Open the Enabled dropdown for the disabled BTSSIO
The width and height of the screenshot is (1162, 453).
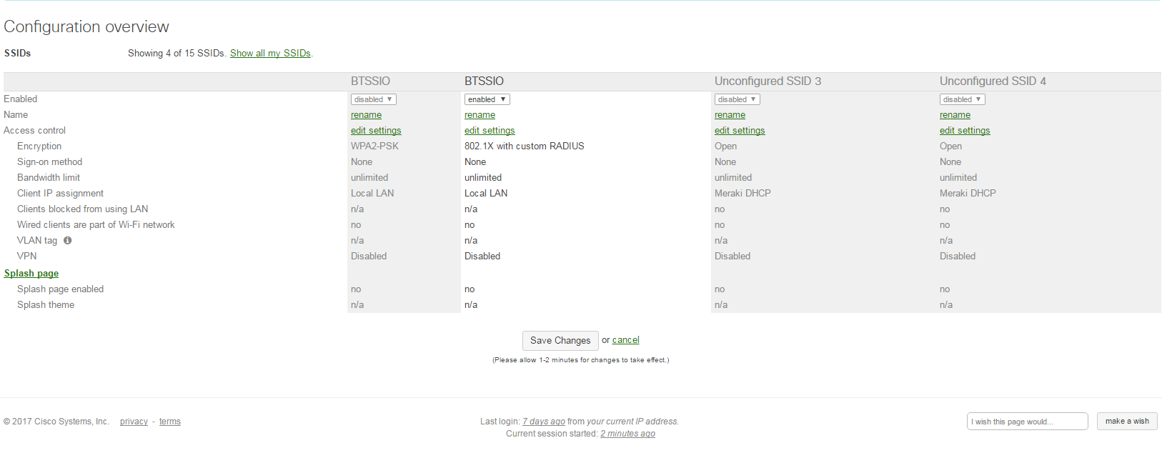pos(373,99)
